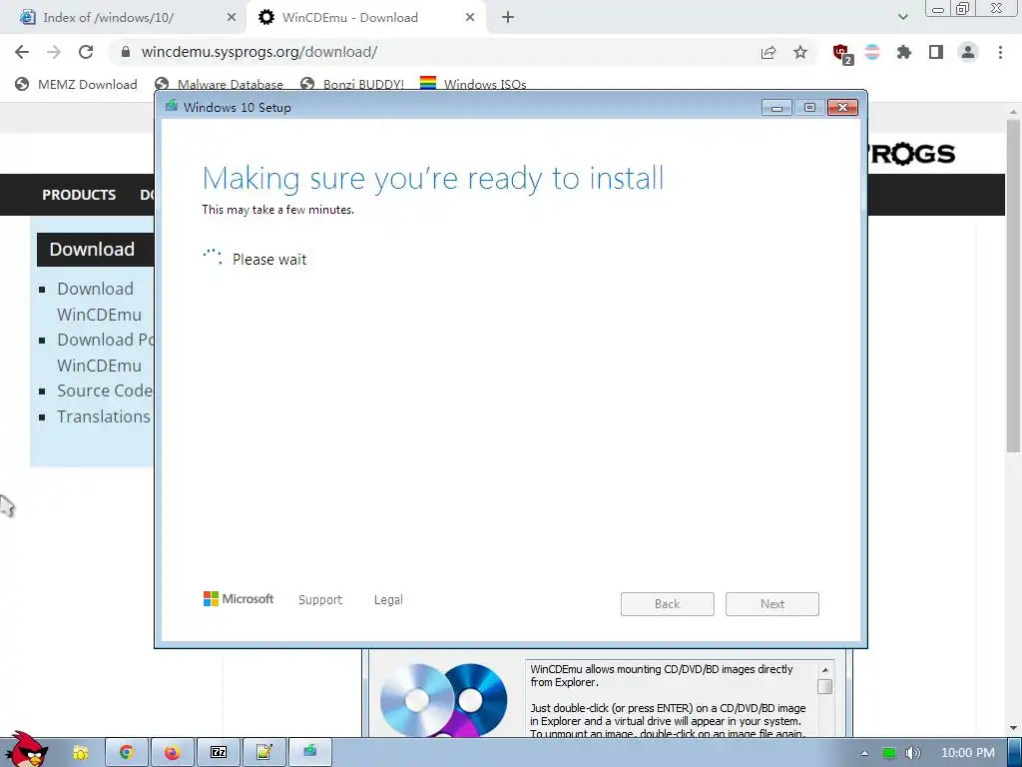Viewport: 1022px width, 767px height.
Task: Open the Chrome profile avatar
Action: point(968,52)
